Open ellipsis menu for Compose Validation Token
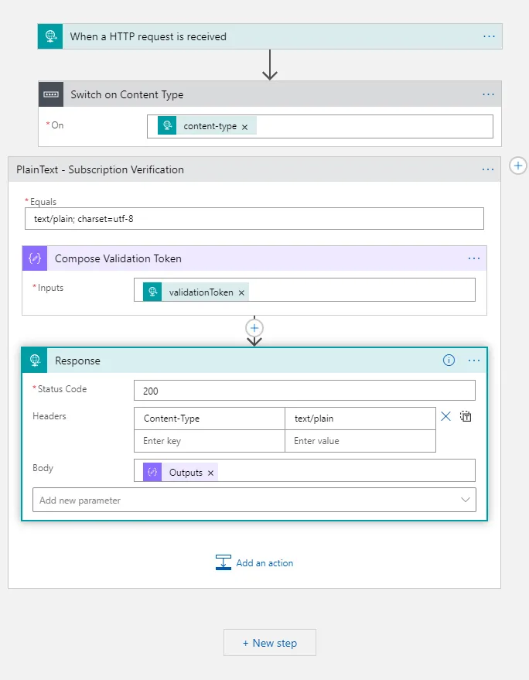 [474, 258]
